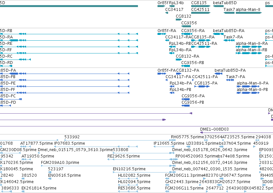
Task: Open EST AT23525.5prime
Action: coord(238,137)
